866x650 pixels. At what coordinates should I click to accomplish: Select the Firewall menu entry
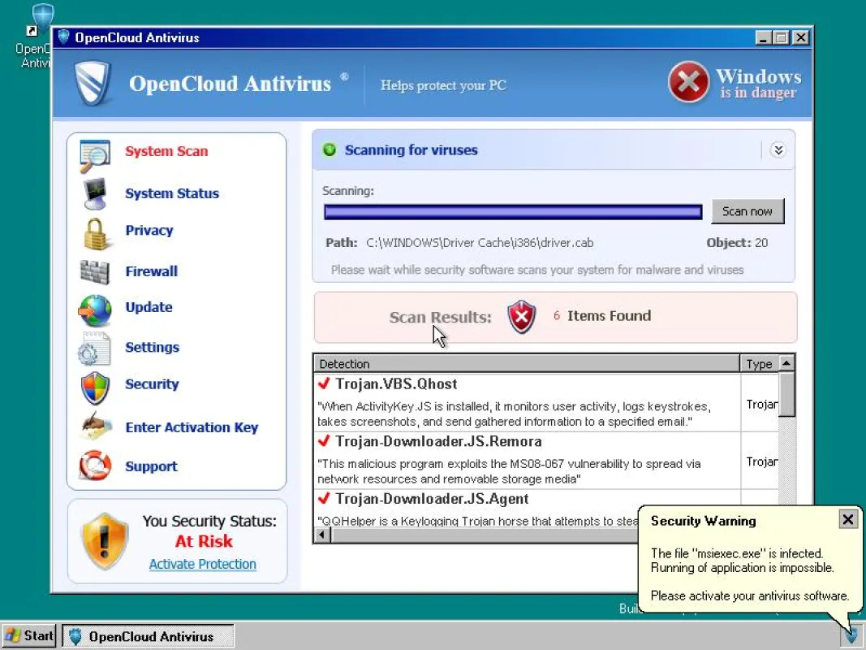click(x=151, y=271)
